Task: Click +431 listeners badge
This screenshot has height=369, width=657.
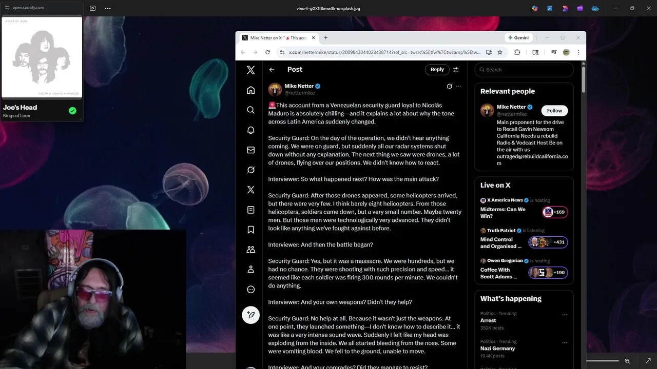Action: [x=548, y=242]
